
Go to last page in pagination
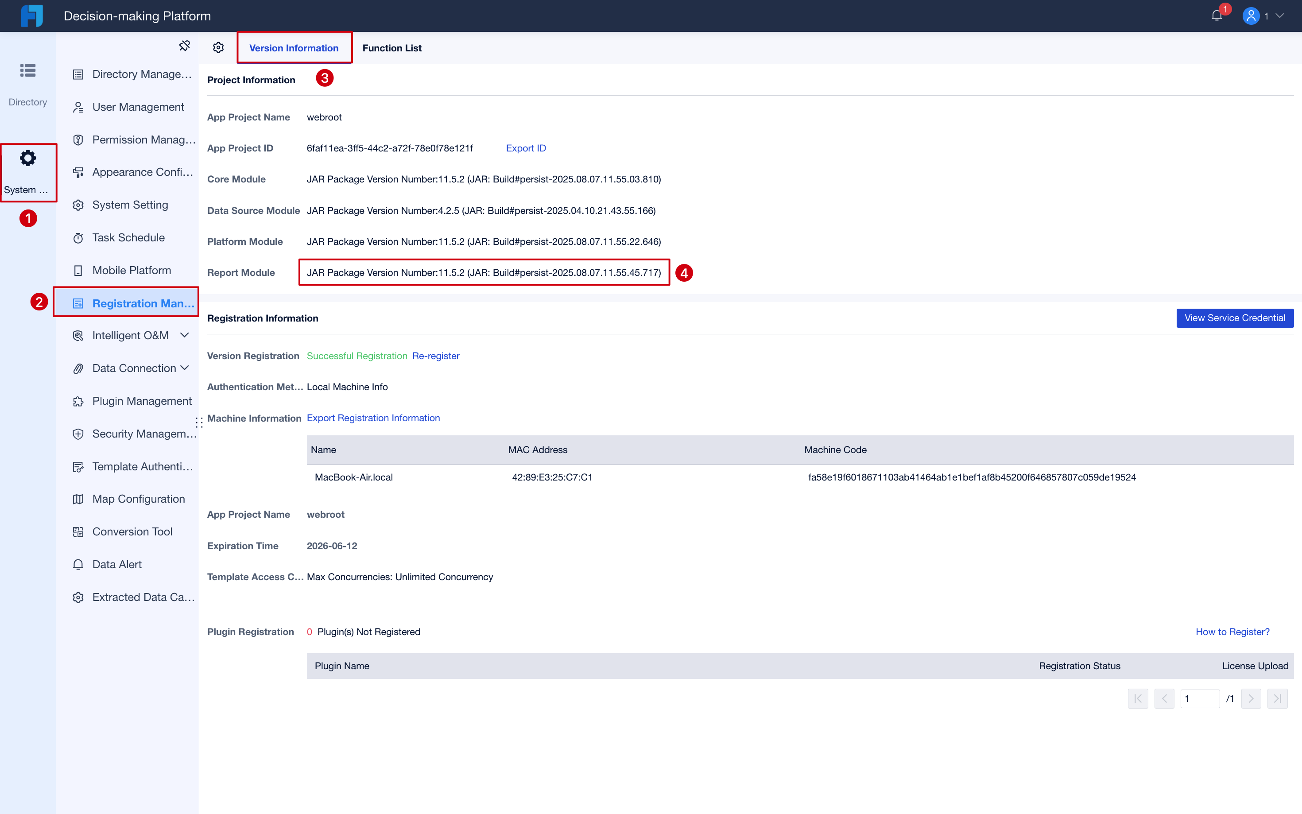point(1277,699)
